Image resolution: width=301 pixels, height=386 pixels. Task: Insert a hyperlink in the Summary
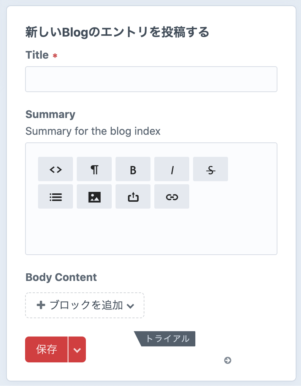point(172,196)
